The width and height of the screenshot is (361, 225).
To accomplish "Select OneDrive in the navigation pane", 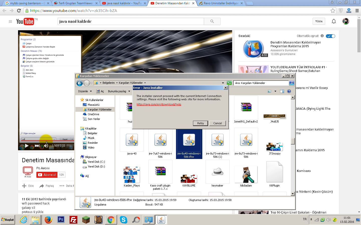I will click(93, 114).
